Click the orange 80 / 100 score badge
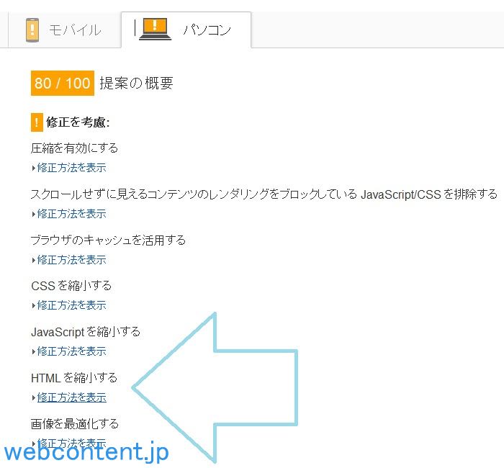The width and height of the screenshot is (504, 468). coord(63,83)
